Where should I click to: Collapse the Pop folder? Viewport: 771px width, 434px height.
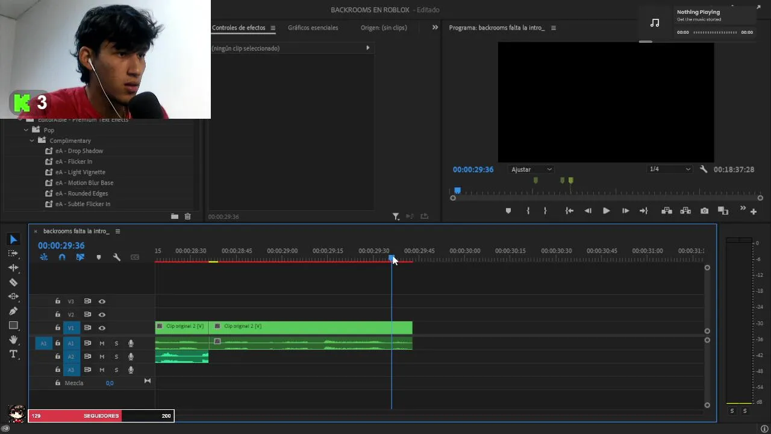pos(26,130)
